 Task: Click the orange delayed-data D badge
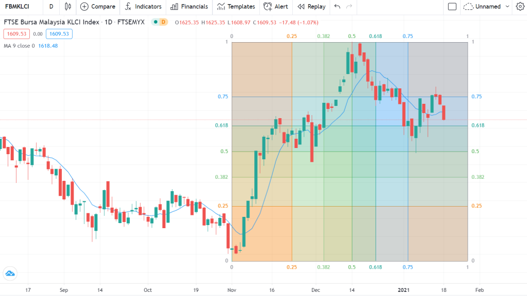(164, 22)
